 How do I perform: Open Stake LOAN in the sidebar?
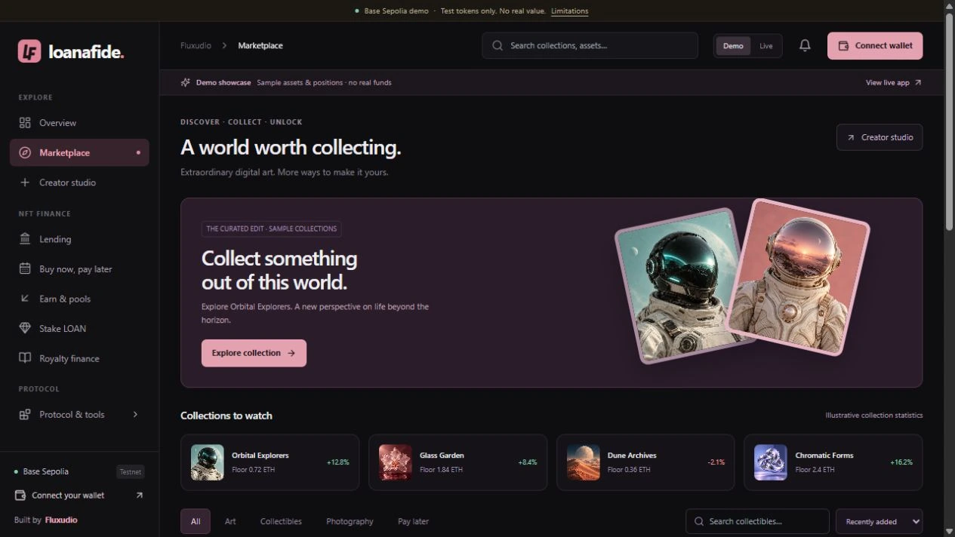coord(79,328)
